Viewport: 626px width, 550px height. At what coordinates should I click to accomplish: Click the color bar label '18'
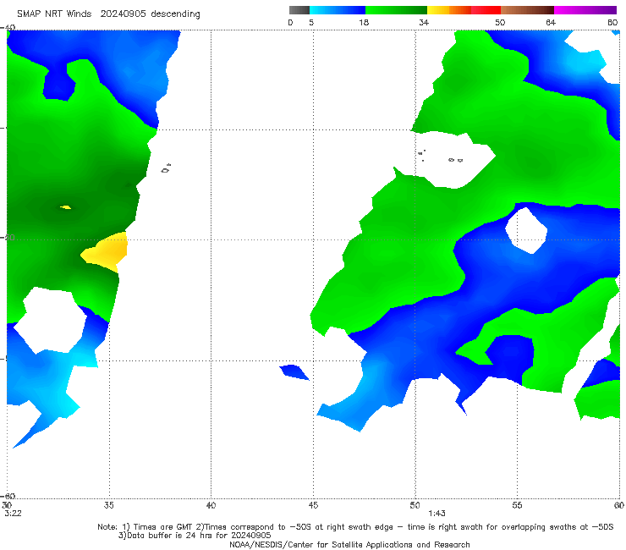point(364,22)
